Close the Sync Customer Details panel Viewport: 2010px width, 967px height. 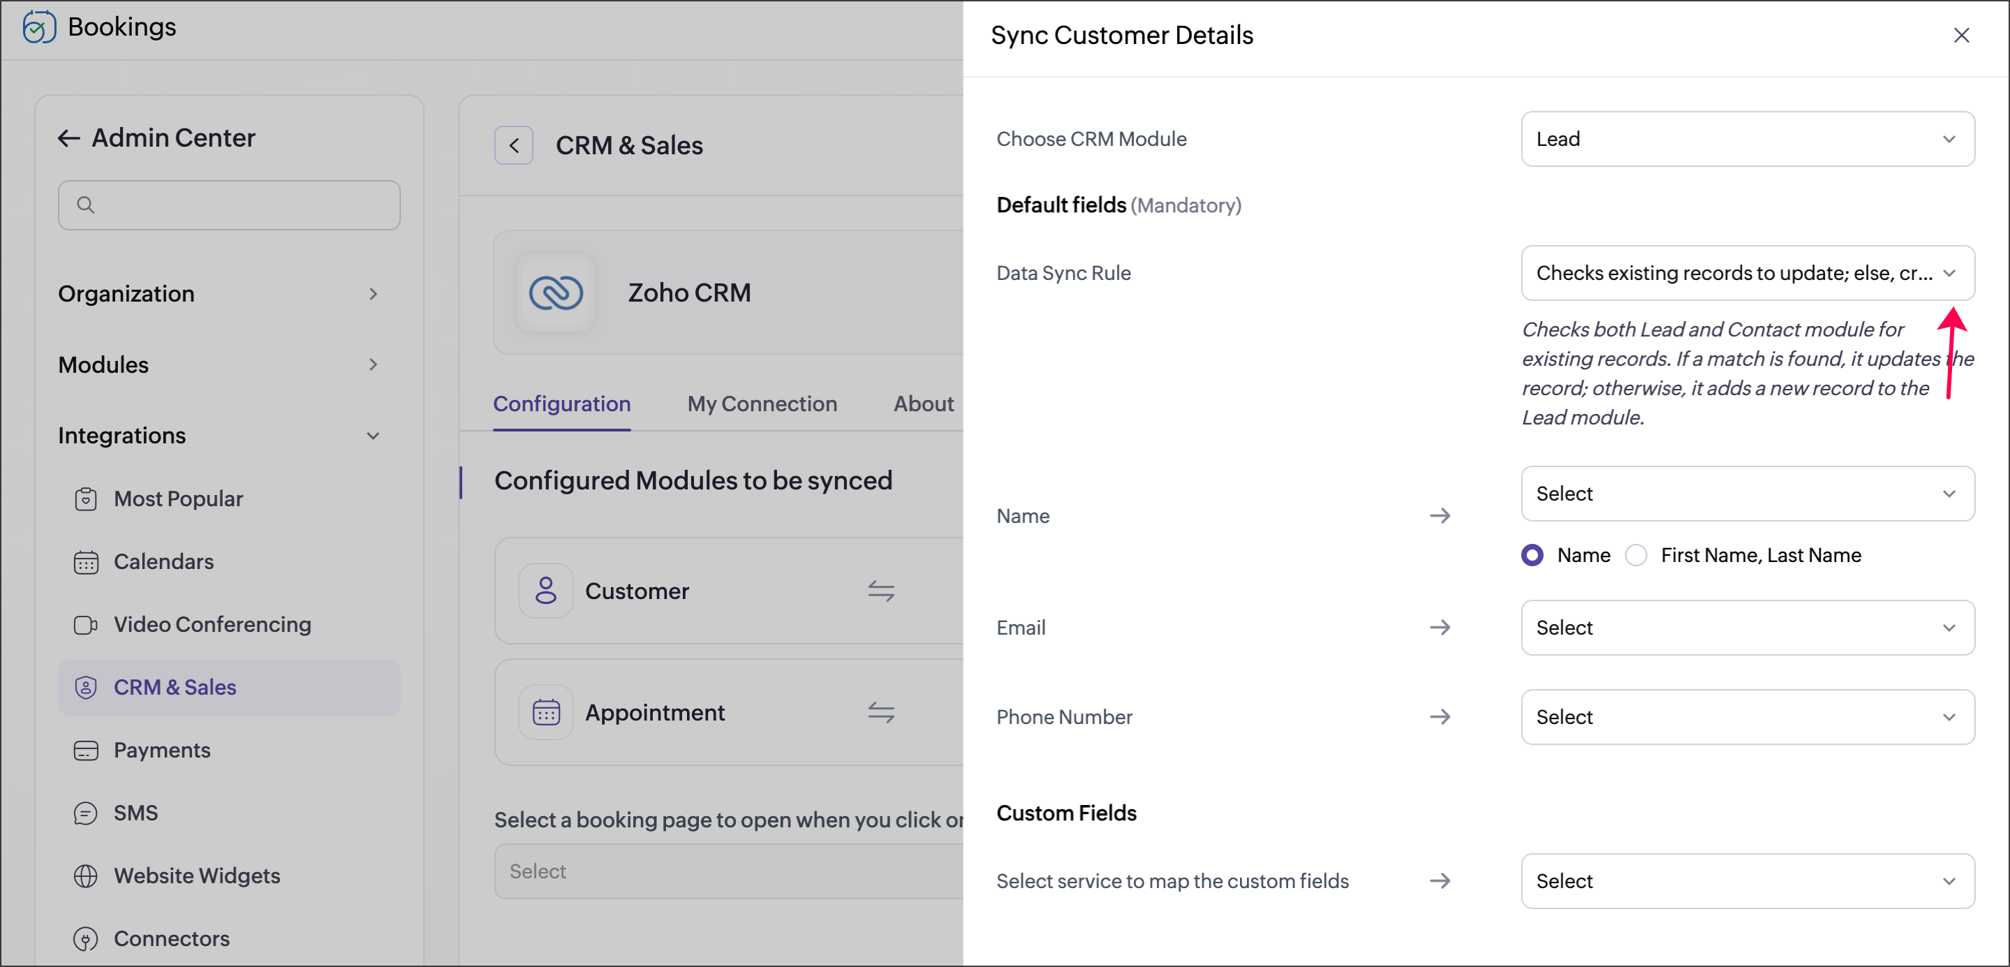coord(1961,35)
